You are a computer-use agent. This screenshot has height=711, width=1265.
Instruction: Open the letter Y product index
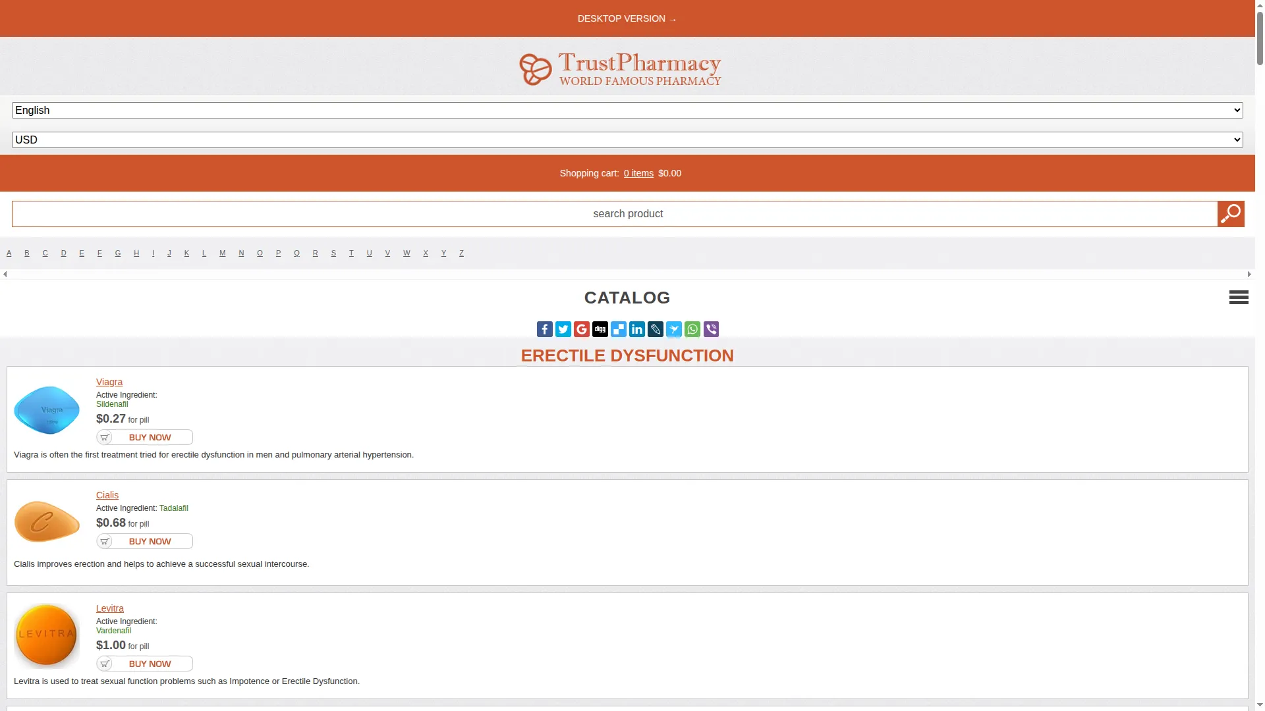click(x=444, y=253)
